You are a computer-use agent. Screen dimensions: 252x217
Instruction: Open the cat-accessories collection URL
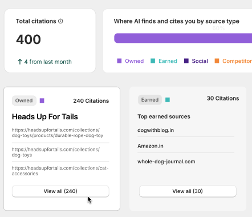coord(60,171)
